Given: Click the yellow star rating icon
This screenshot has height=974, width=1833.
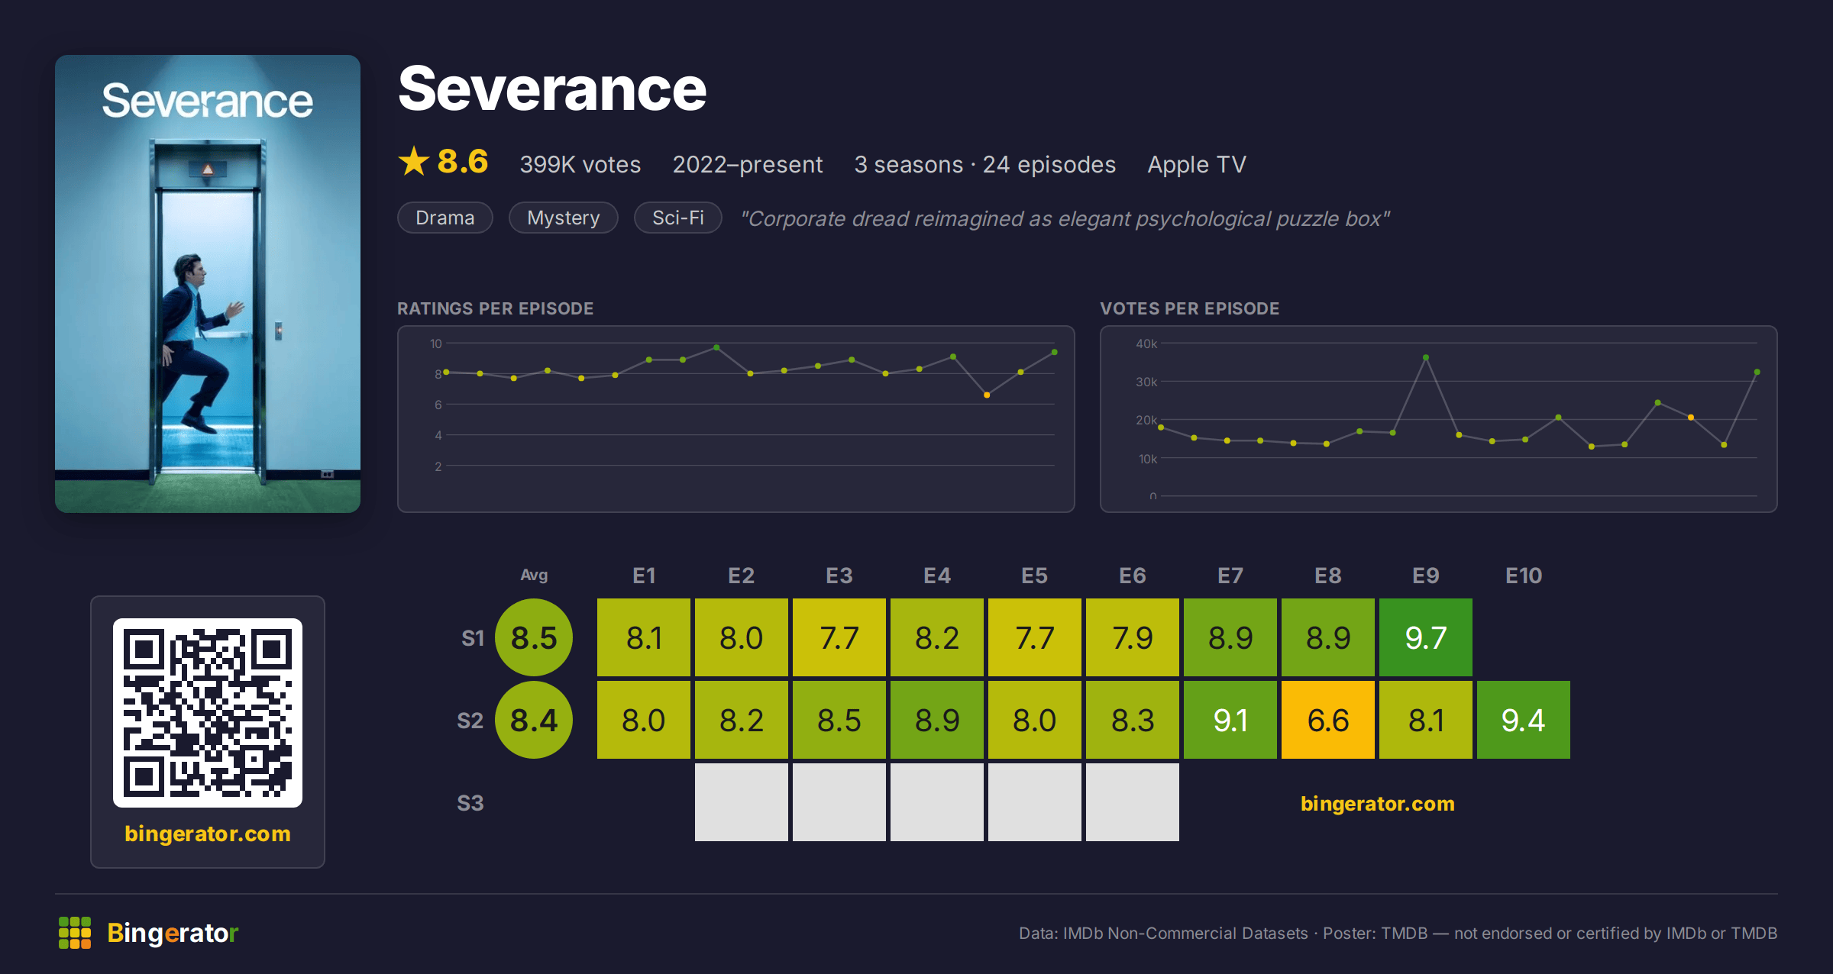Looking at the screenshot, I should 414,161.
